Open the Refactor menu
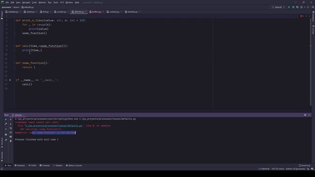 point(42,2)
